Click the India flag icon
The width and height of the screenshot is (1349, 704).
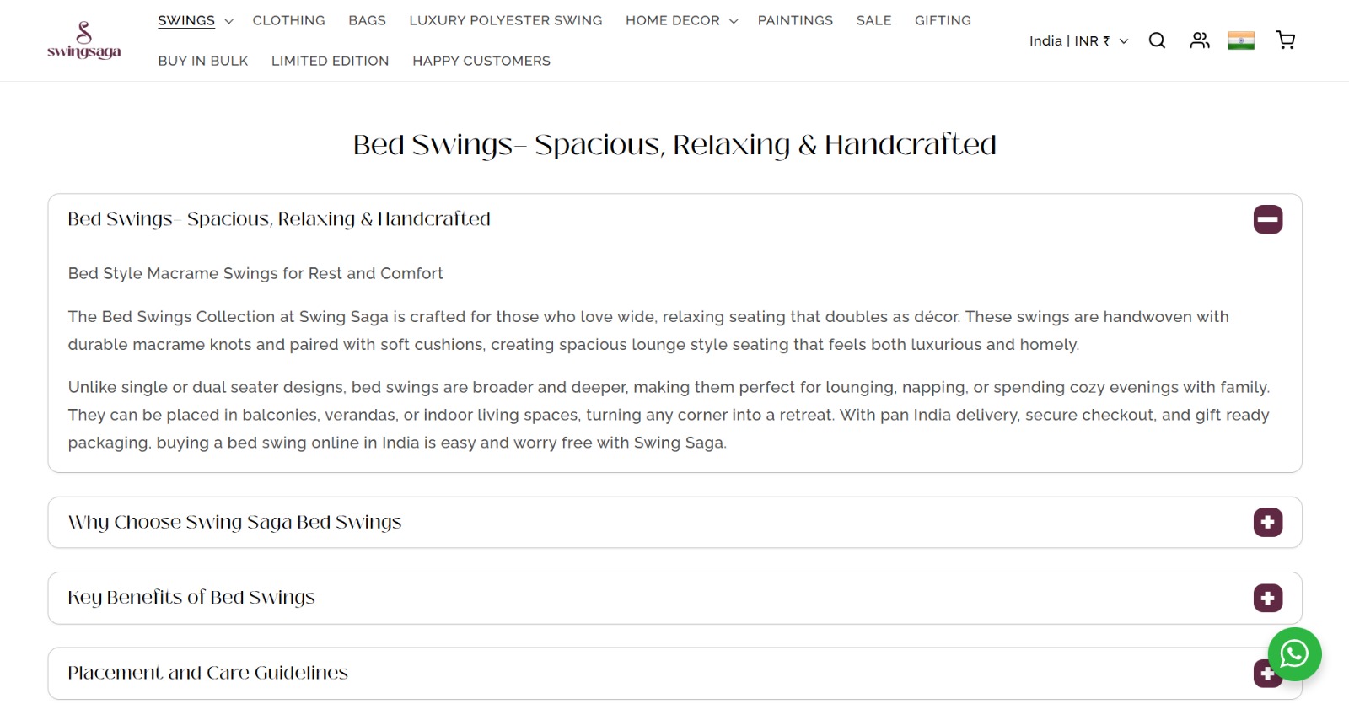coord(1241,40)
